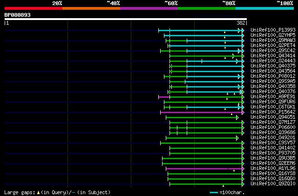Click the BP080893 query name label
Screen dimensions: 298x196
click(x=18, y=15)
